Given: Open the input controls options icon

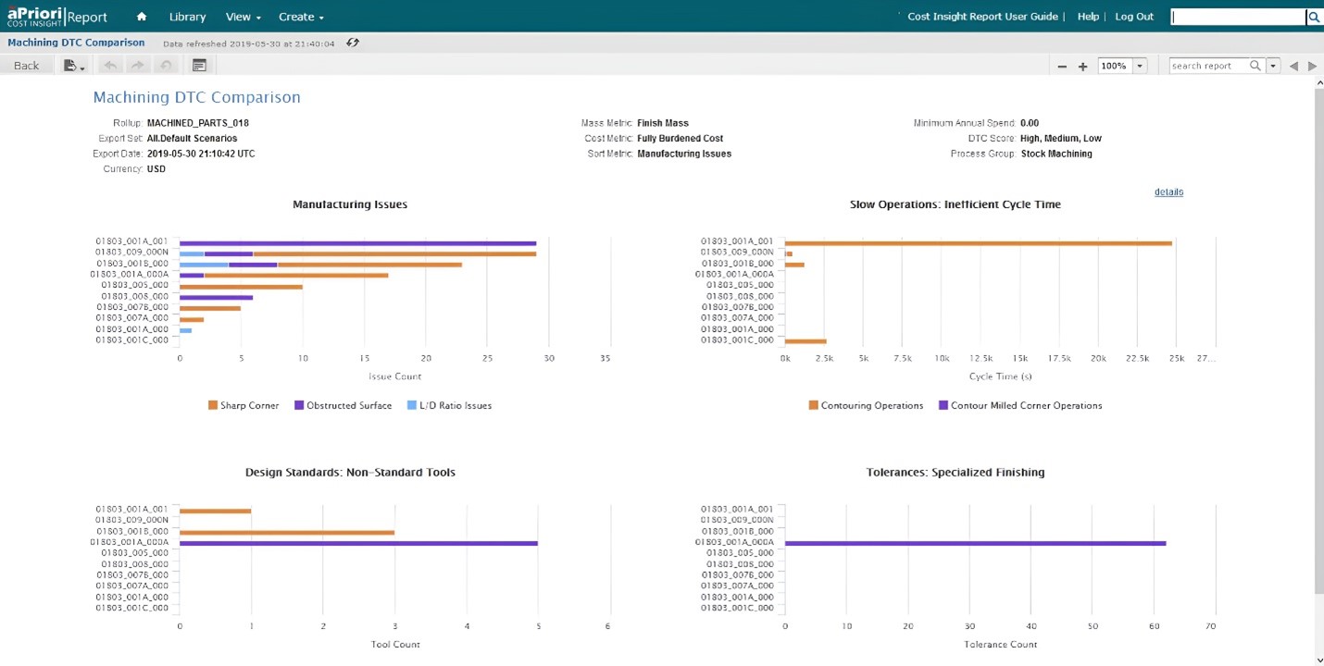Looking at the screenshot, I should [199, 66].
